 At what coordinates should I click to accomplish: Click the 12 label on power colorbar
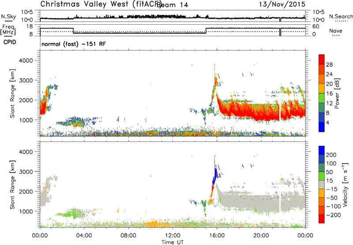pos(329,103)
